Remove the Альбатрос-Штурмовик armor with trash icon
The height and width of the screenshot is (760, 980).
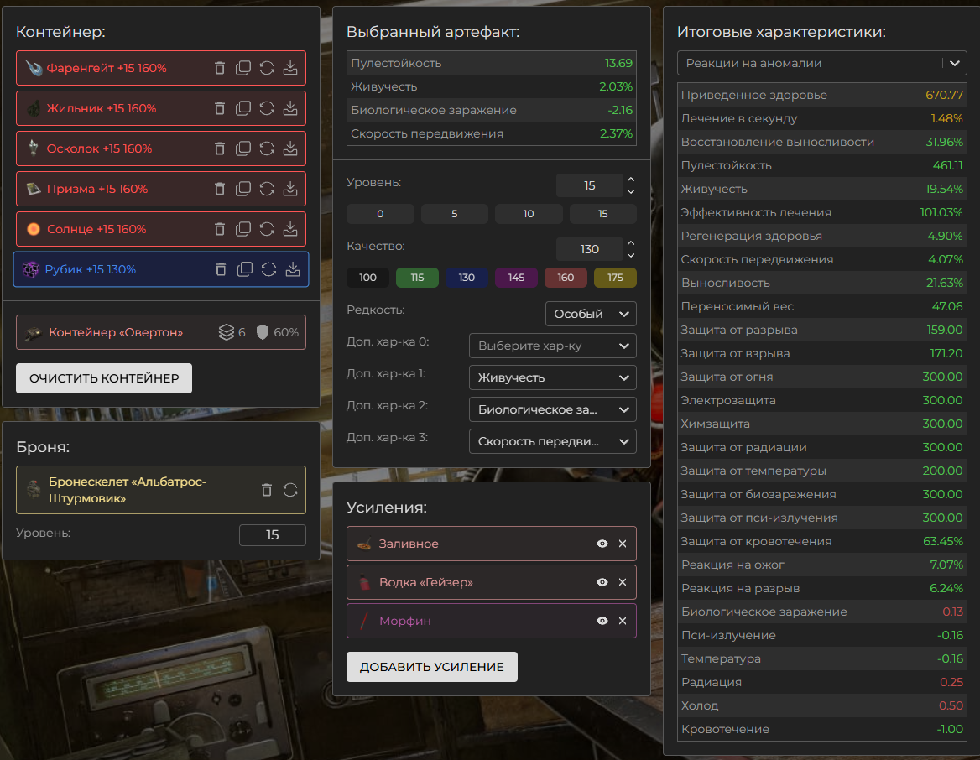[x=267, y=490]
